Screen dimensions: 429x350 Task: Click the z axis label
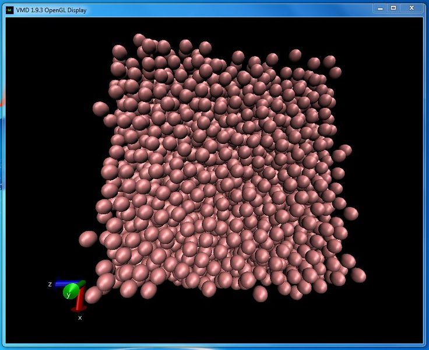click(x=50, y=284)
